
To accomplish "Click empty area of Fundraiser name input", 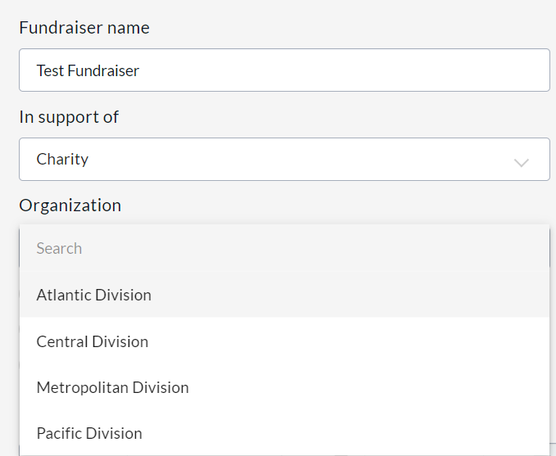I will pos(368,70).
